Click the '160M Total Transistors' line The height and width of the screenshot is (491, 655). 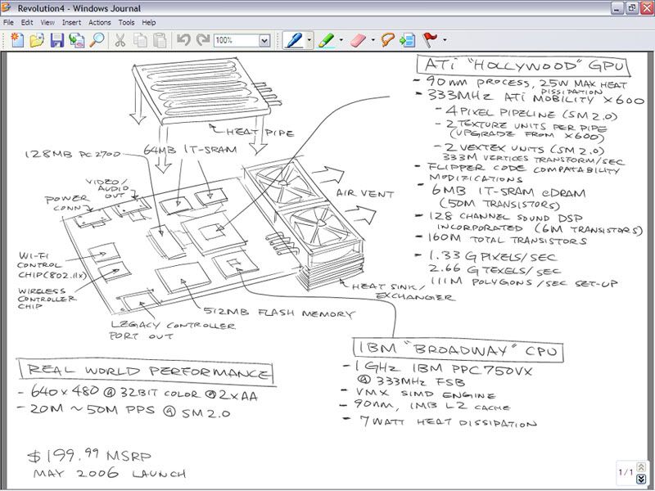[507, 239]
